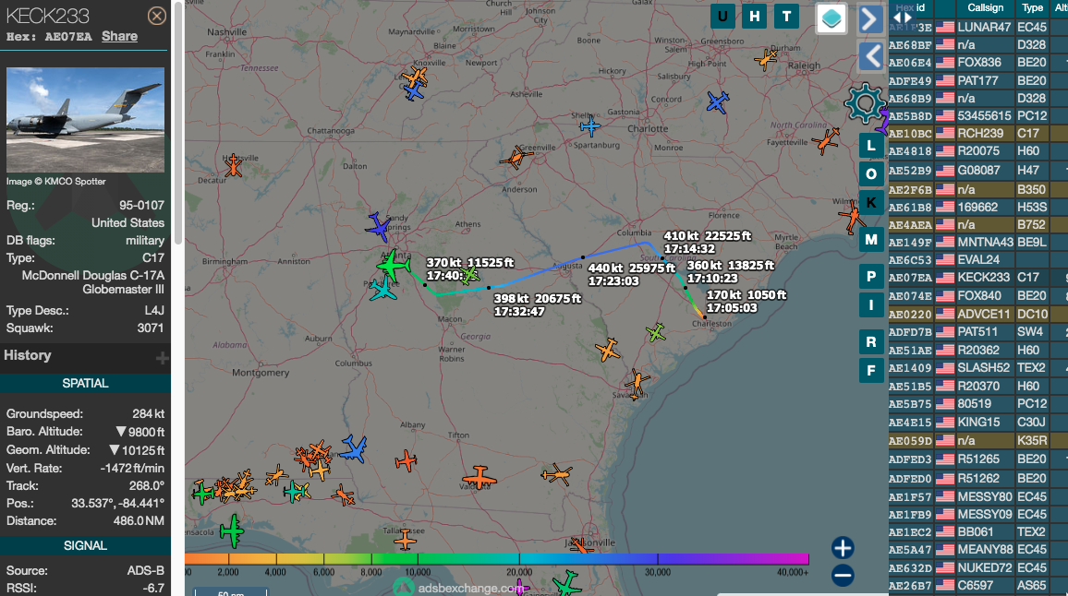
Task: Toggle the H map button
Action: [x=755, y=17]
